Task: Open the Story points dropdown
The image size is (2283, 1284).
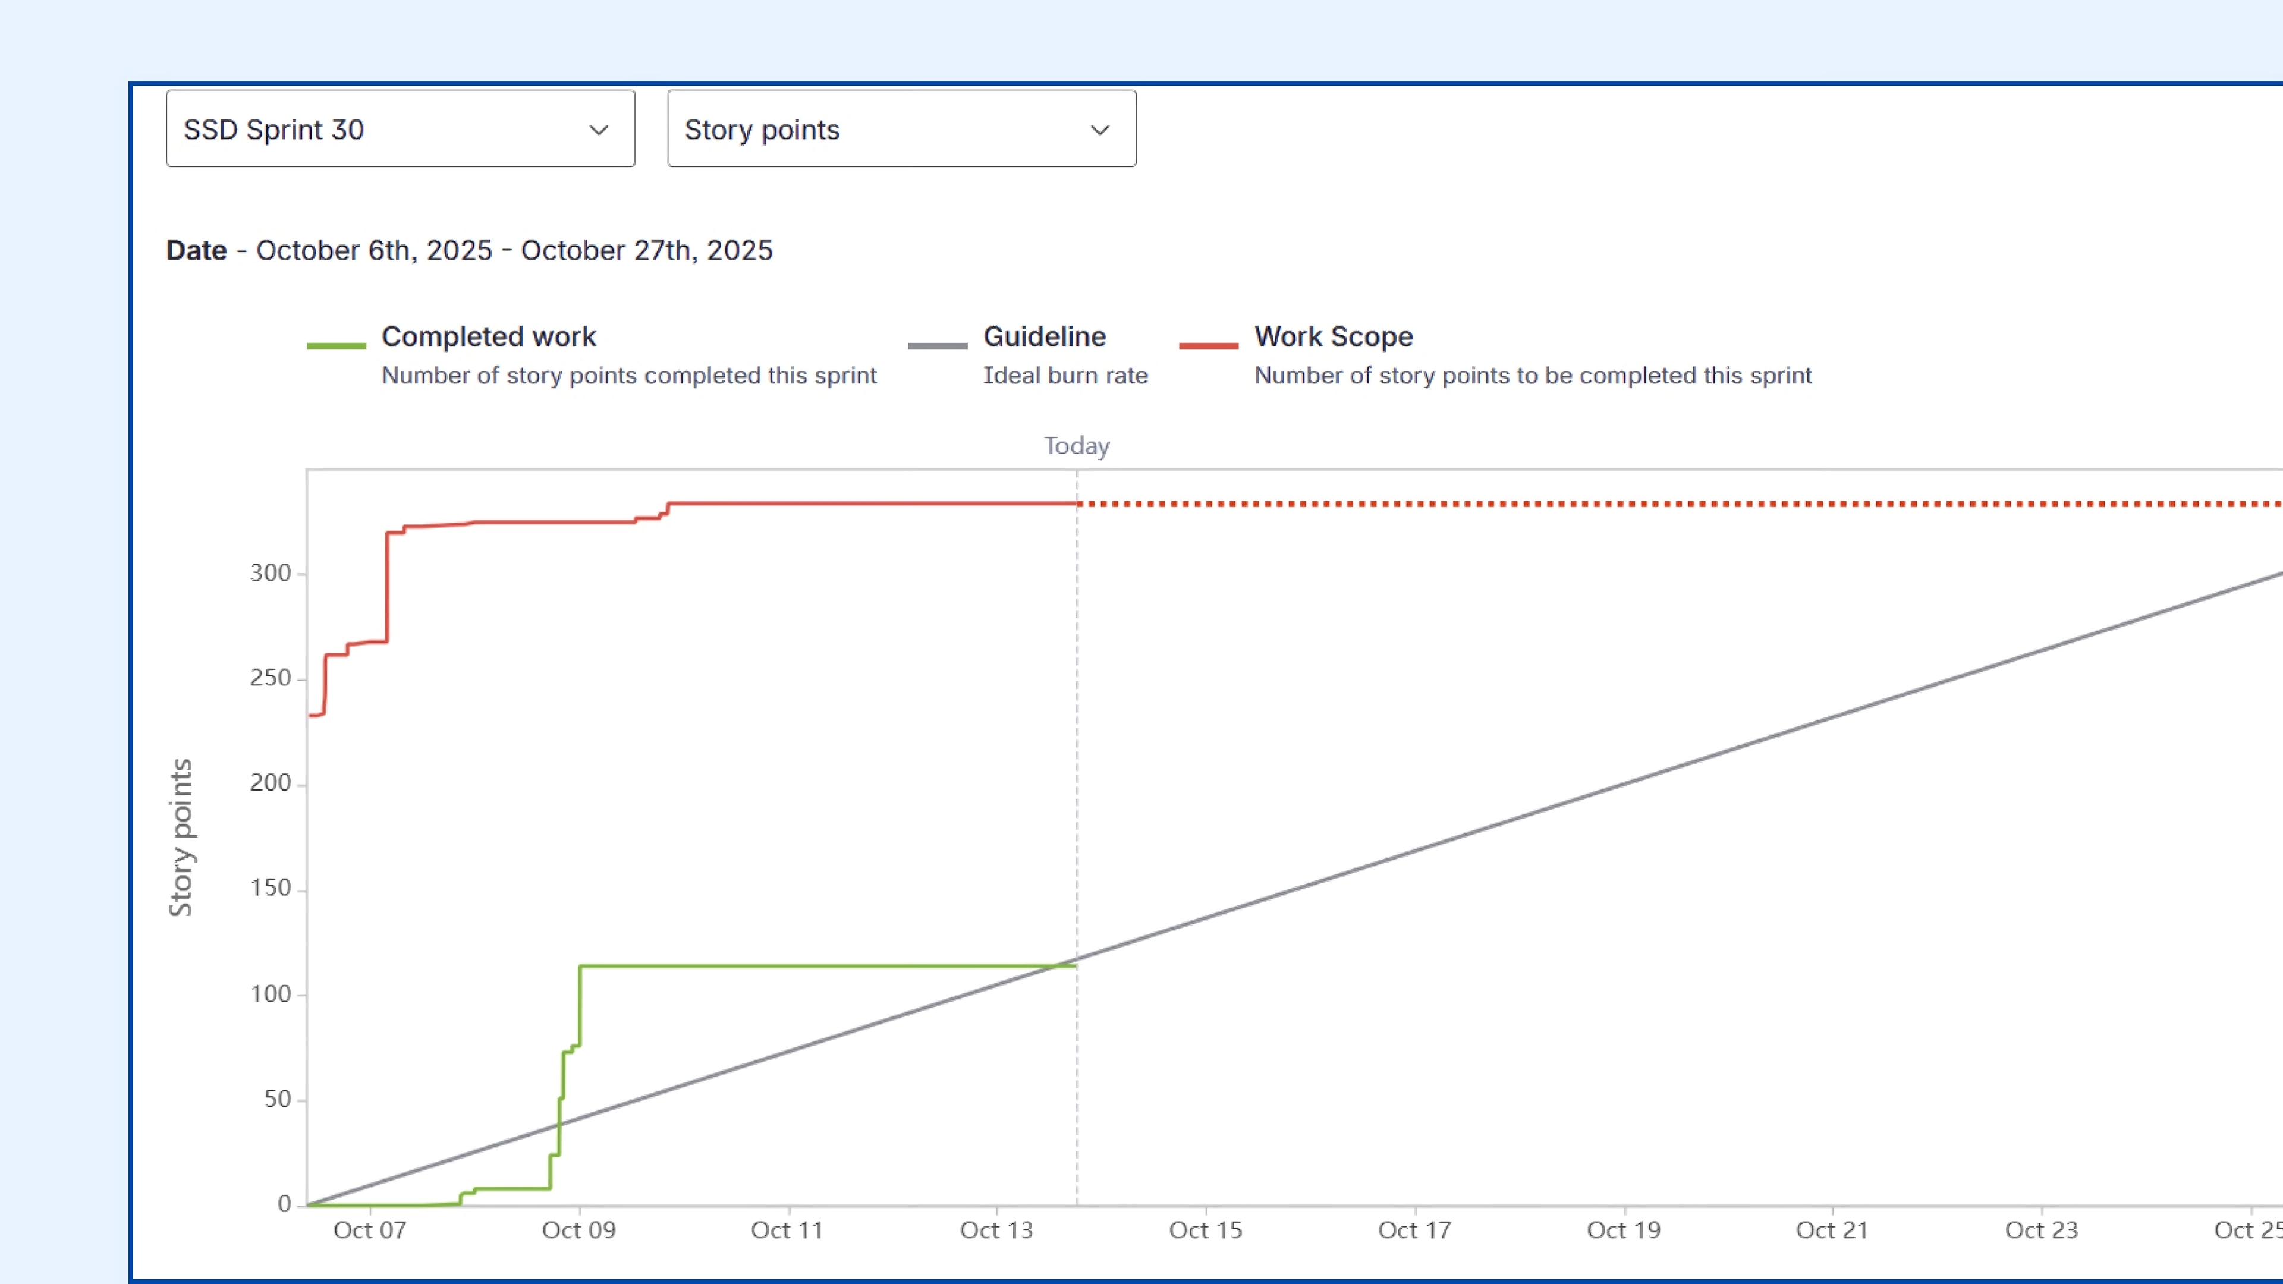Action: pyautogui.click(x=901, y=130)
